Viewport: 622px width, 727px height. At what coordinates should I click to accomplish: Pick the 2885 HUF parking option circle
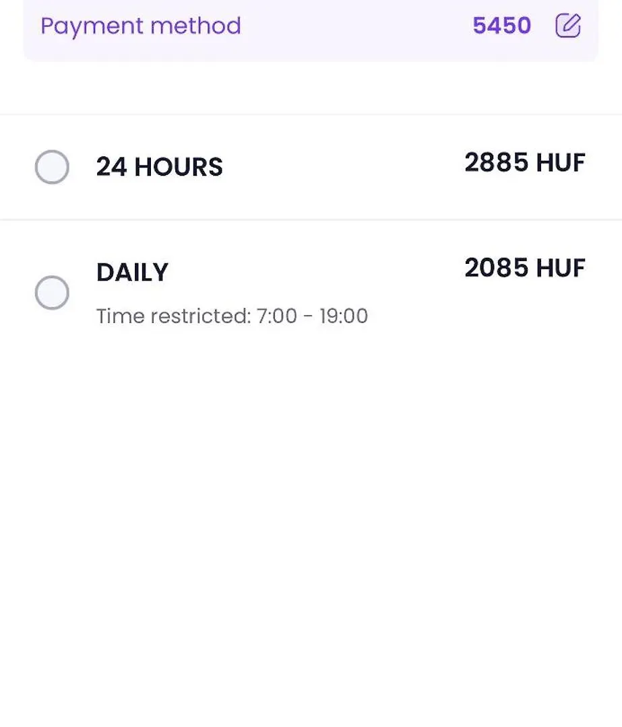[x=52, y=167]
